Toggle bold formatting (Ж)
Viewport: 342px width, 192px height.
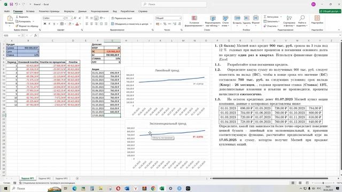pos(45,23)
